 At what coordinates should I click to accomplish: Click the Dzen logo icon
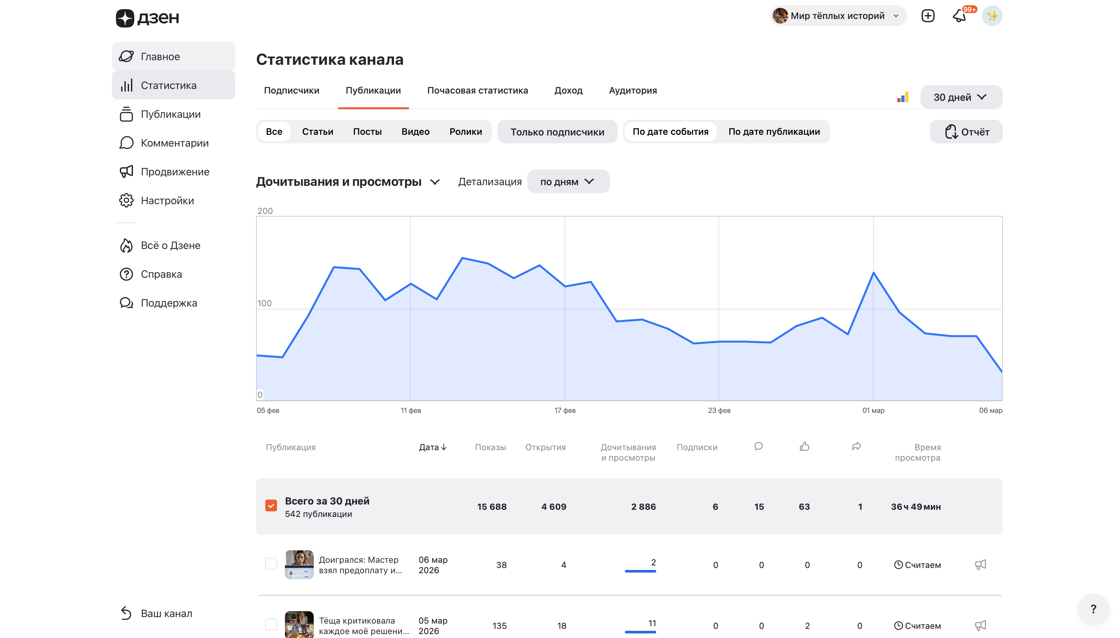click(124, 18)
